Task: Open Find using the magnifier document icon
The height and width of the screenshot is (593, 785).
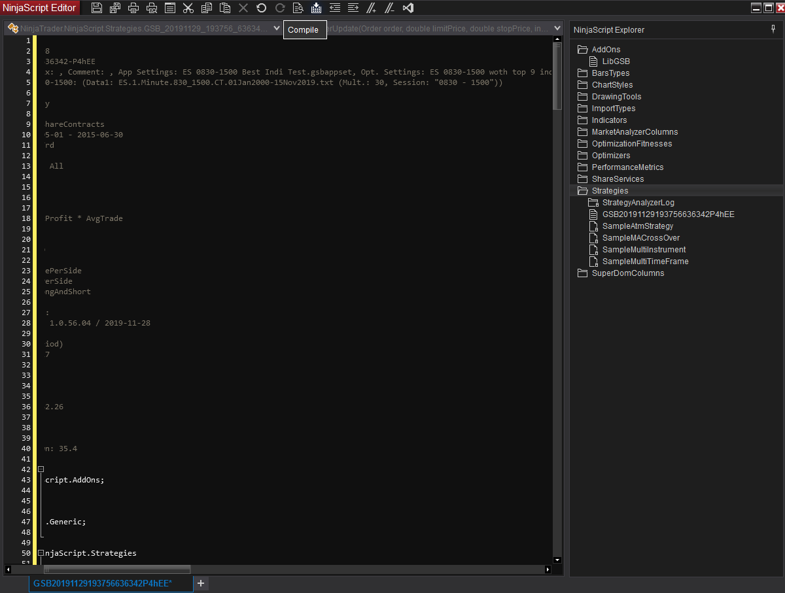Action: 298,8
